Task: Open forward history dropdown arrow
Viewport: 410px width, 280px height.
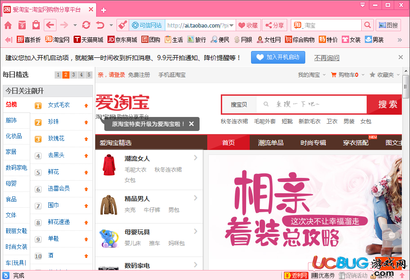Action: tap(75, 25)
